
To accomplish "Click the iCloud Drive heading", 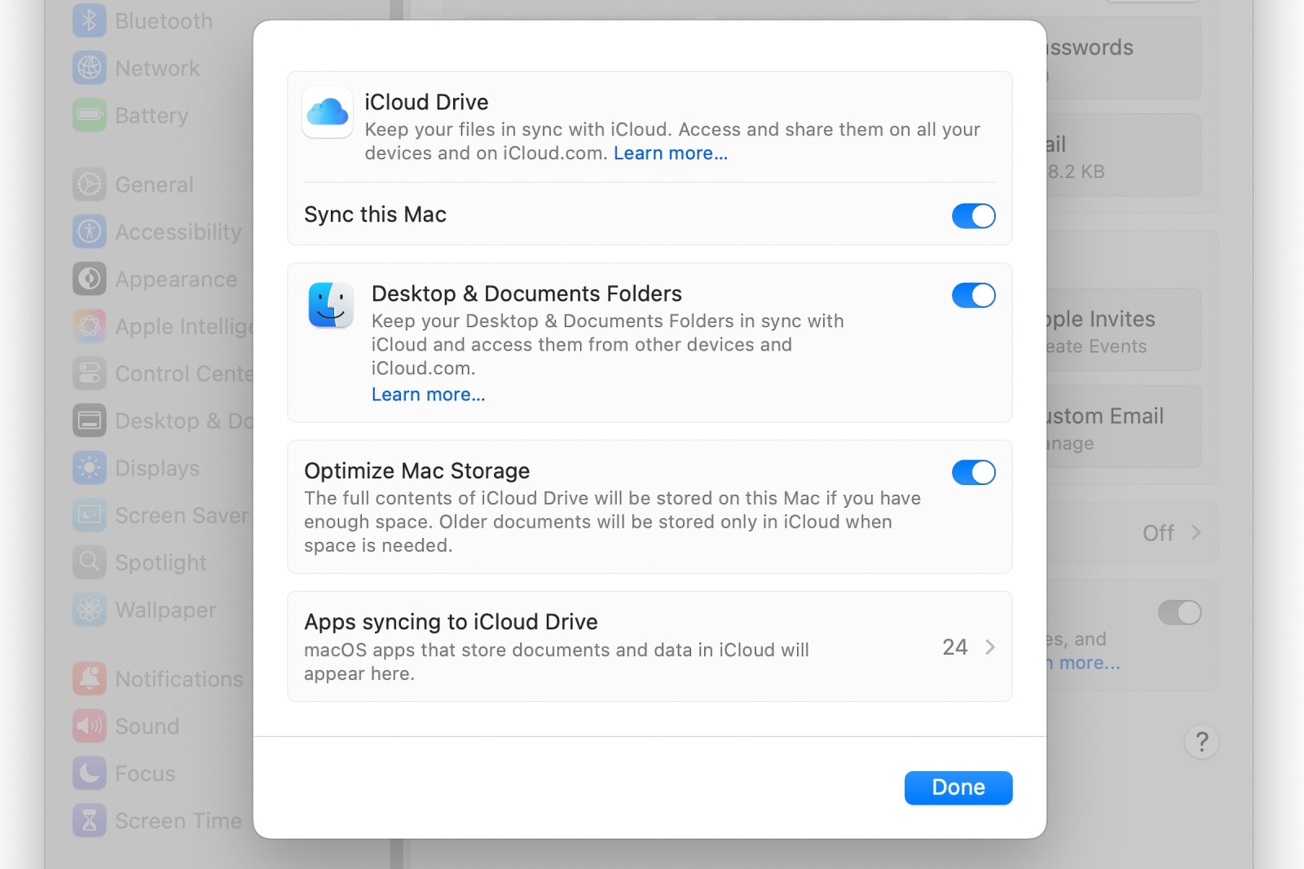I will (x=426, y=102).
